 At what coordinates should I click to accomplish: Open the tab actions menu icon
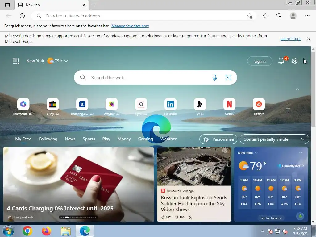(x=7, y=5)
